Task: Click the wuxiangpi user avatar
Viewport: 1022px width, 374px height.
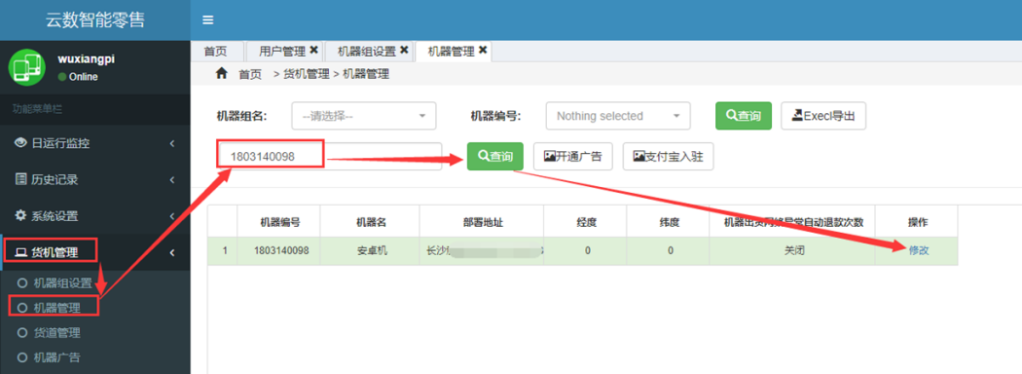Action: 26,67
